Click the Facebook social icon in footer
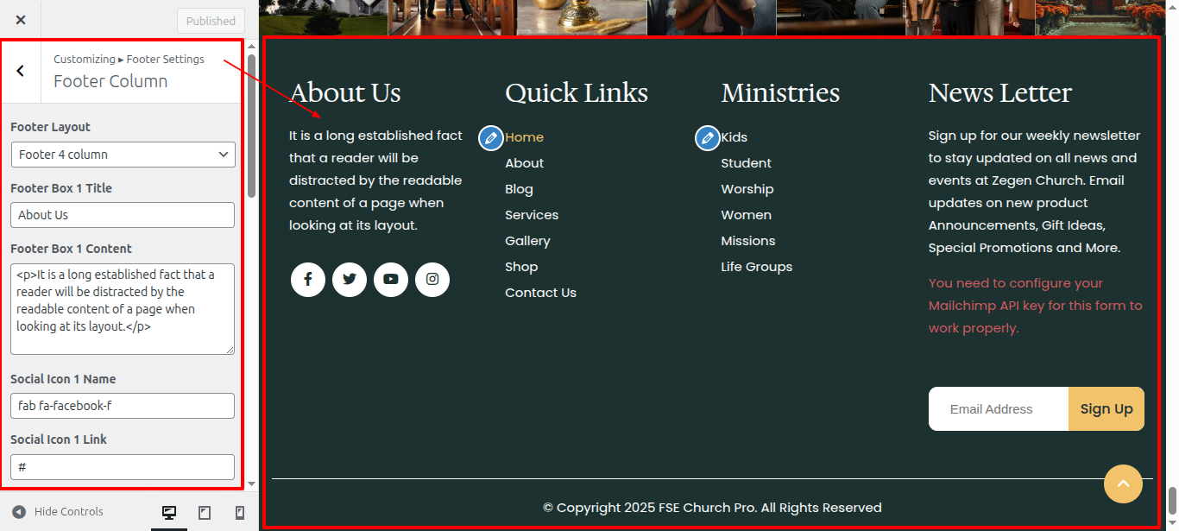 coord(308,280)
